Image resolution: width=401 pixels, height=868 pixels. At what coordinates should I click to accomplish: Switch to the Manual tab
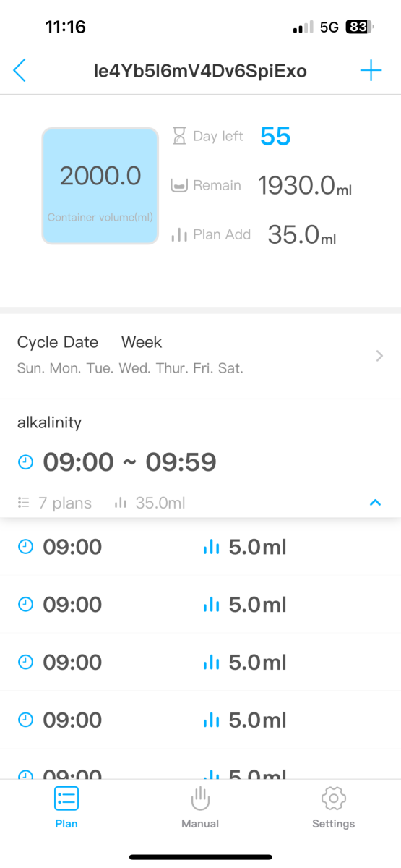[200, 808]
